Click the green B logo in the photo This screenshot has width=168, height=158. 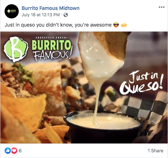pos(16,49)
